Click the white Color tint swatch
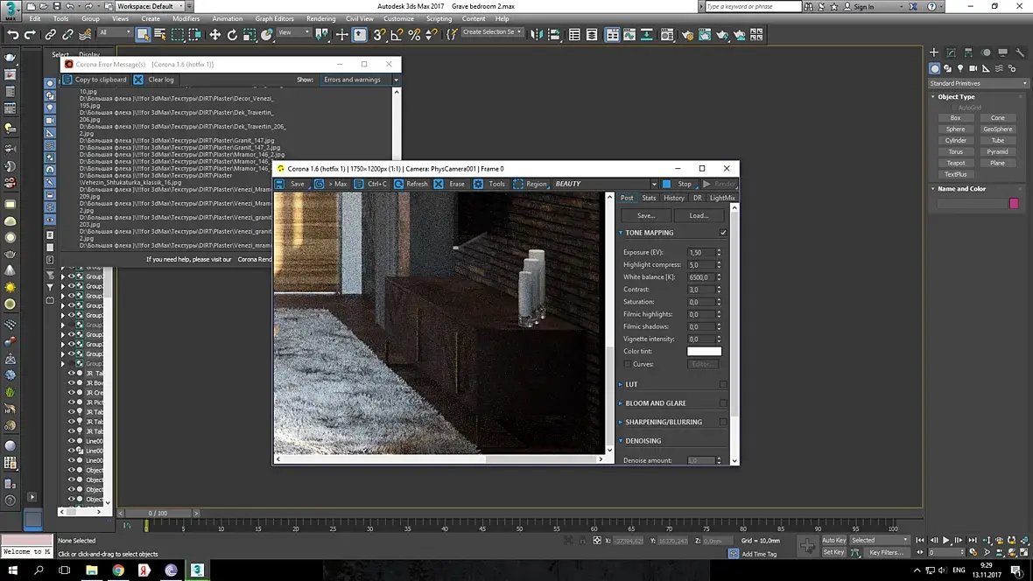Image resolution: width=1033 pixels, height=581 pixels. 704,352
